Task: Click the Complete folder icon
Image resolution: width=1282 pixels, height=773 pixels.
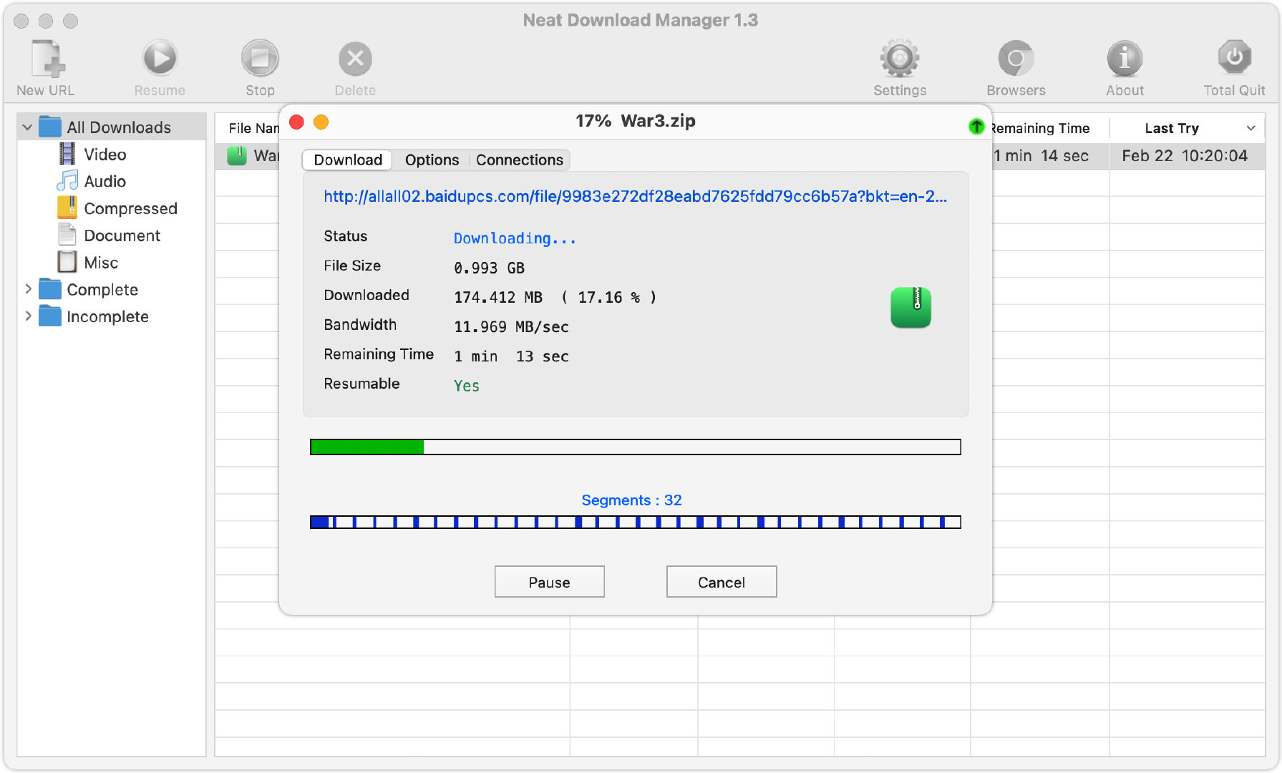Action: (x=50, y=289)
